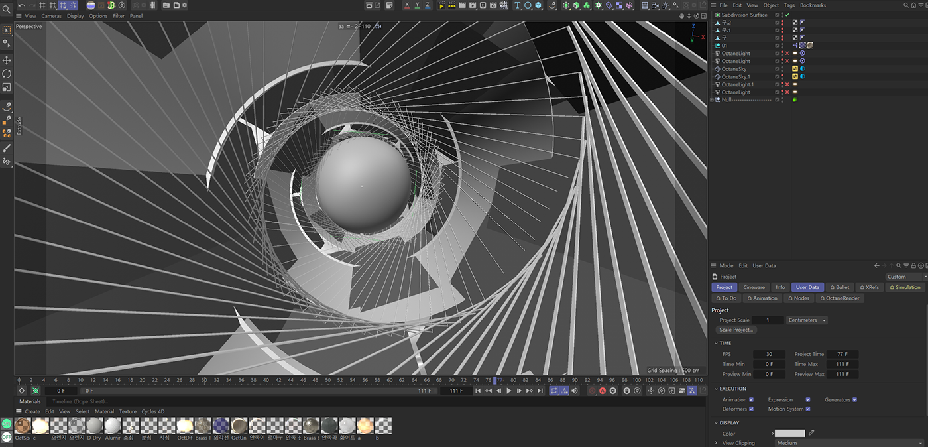Toggle the Z axis lock icon
This screenshot has width=928, height=447.
426,5
